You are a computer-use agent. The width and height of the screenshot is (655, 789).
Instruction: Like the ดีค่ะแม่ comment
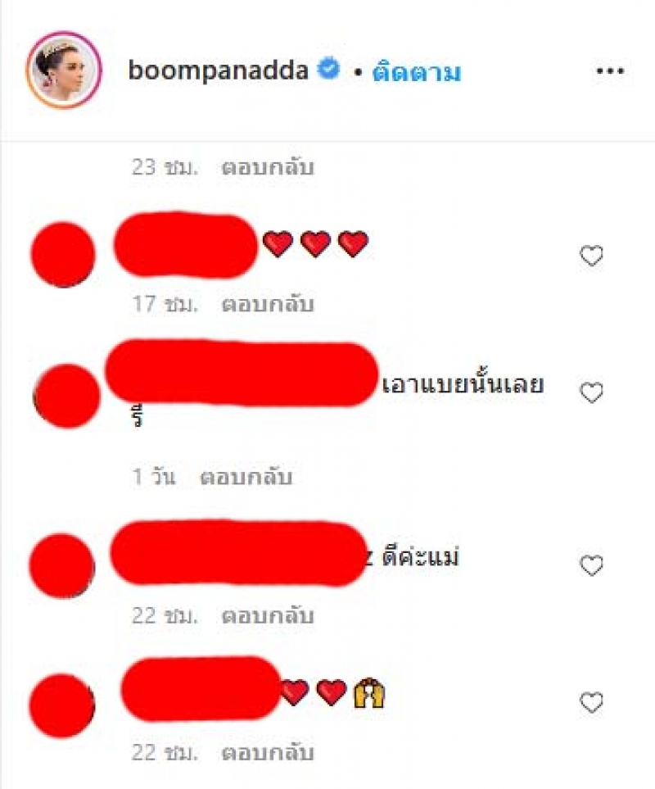pos(592,565)
